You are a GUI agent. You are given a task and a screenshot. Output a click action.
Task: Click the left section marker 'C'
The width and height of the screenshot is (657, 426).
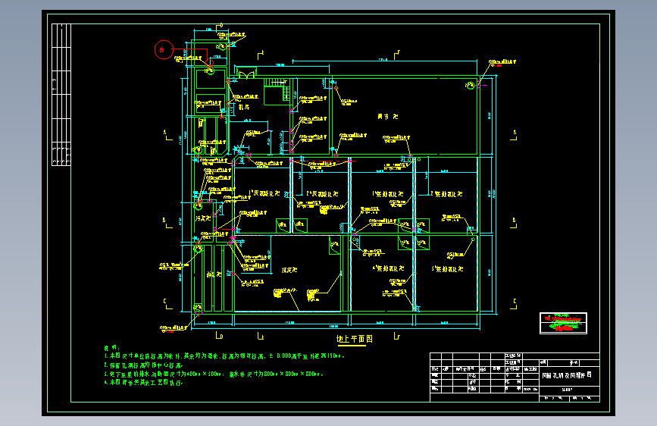point(167,304)
